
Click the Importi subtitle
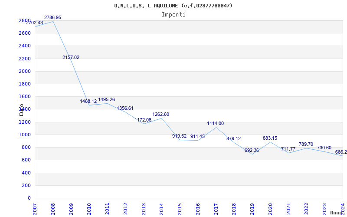click(x=173, y=15)
